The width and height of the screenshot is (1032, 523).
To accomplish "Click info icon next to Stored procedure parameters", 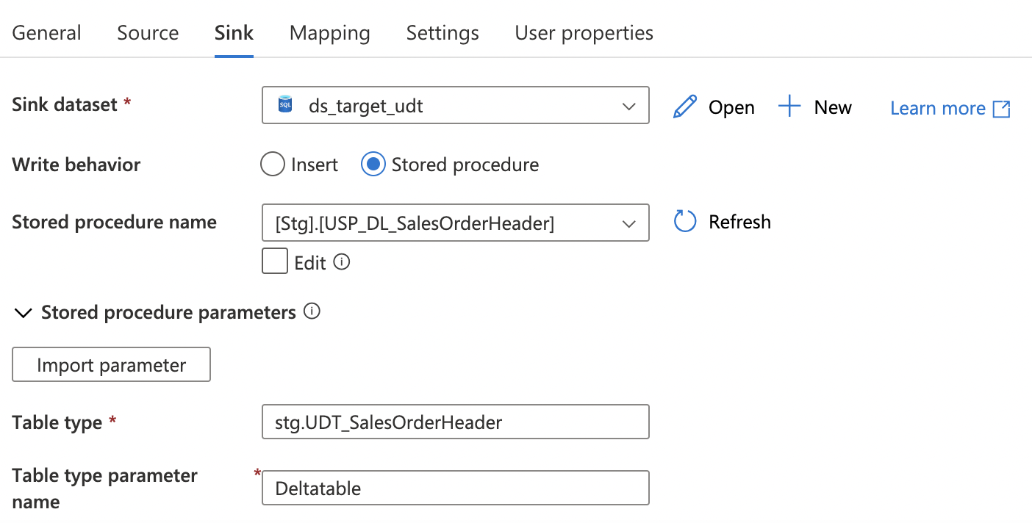I will (x=312, y=312).
